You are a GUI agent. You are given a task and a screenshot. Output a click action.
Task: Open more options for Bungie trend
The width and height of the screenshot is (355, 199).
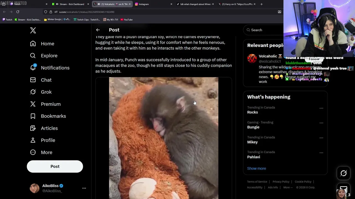[x=321, y=123]
